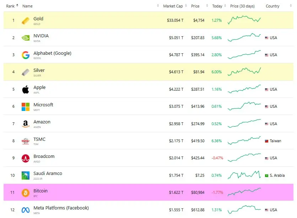Click the USA flag in Microsoft row
Screen dimensions: 297x218
pyautogui.click(x=266, y=107)
